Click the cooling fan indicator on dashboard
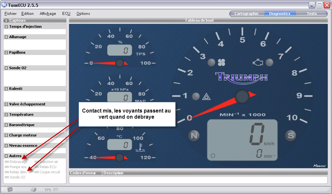The width and height of the screenshot is (332, 194). coord(221,62)
